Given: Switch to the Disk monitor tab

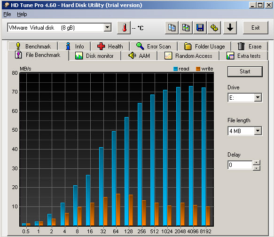Looking at the screenshot, I should [x=95, y=56].
